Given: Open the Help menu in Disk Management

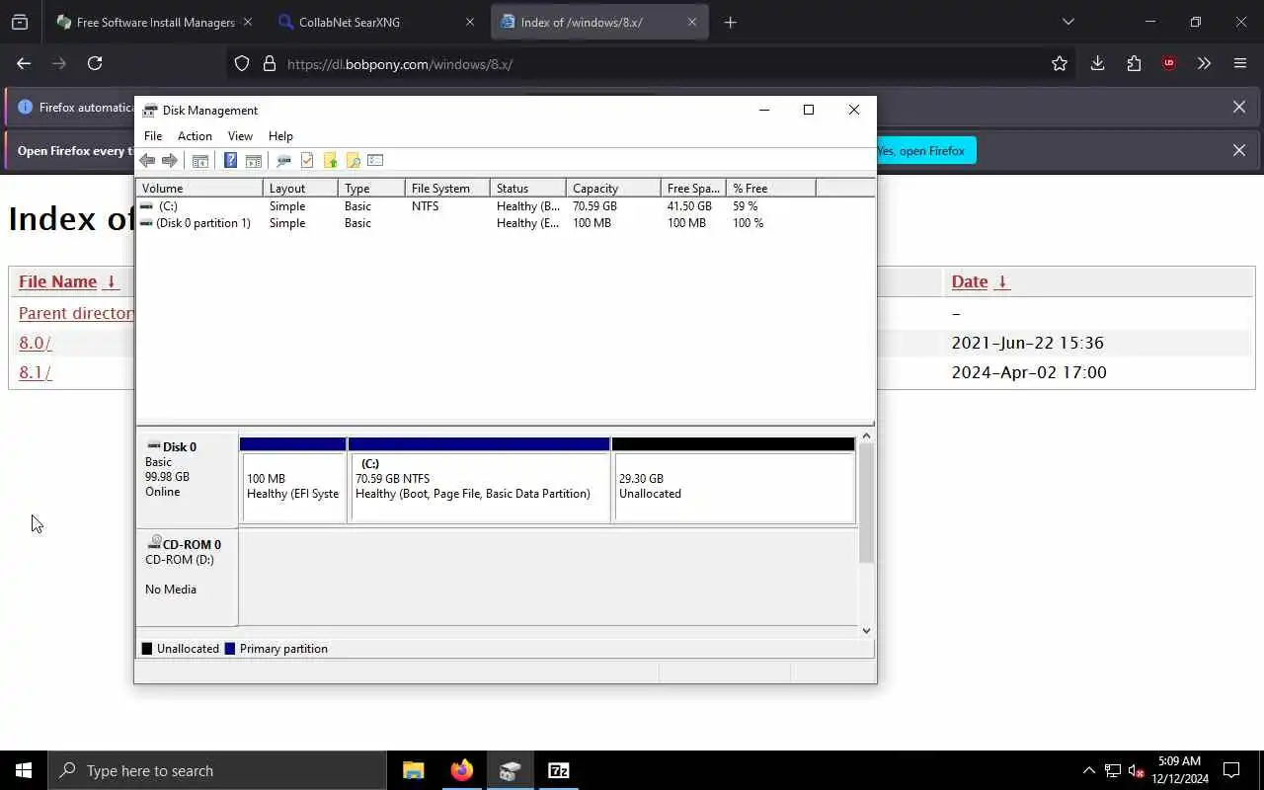Looking at the screenshot, I should click(x=280, y=136).
